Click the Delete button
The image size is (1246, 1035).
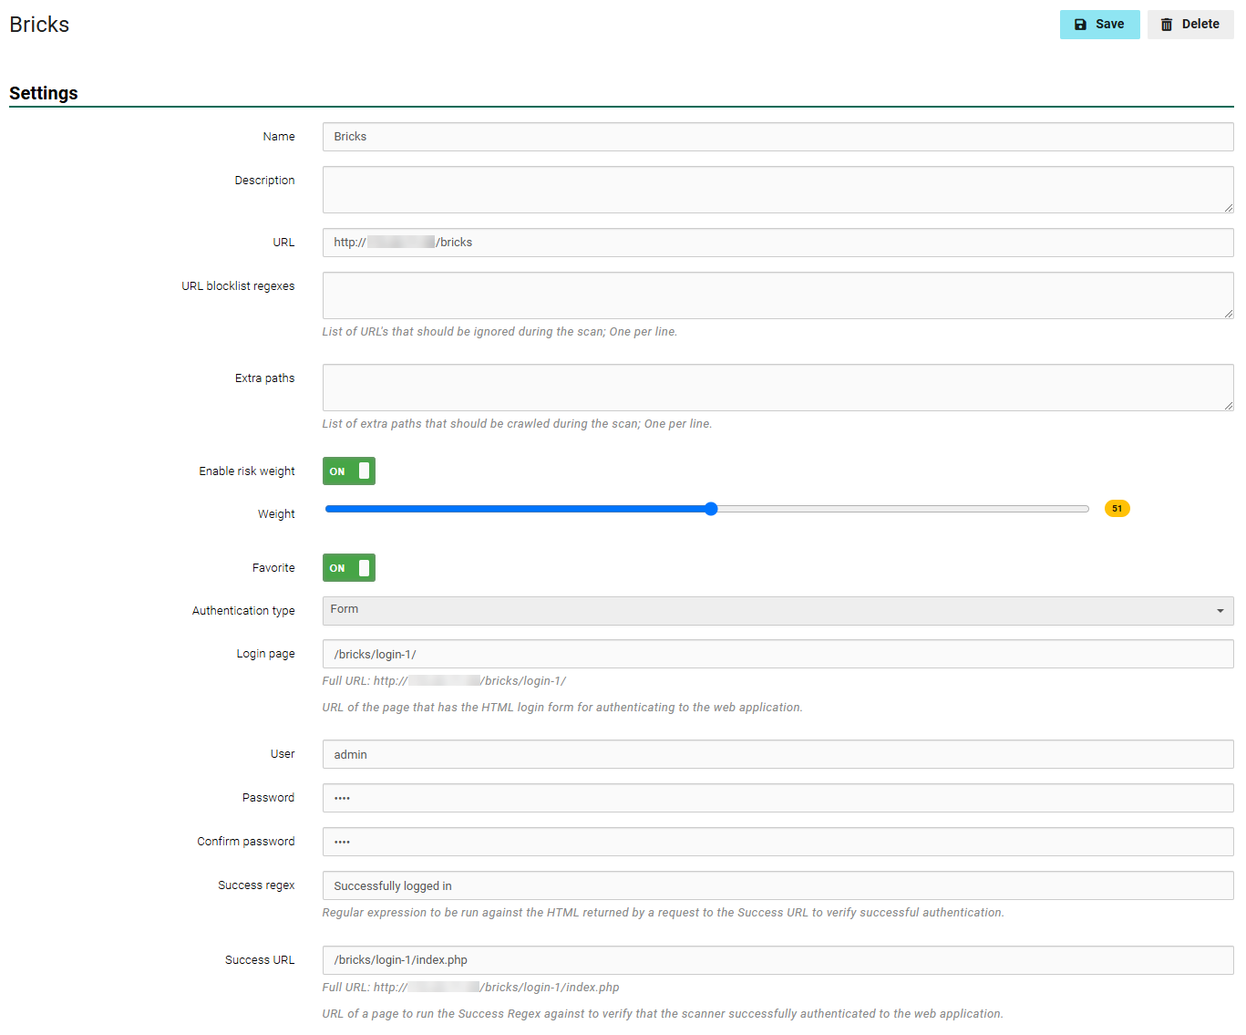(1190, 25)
